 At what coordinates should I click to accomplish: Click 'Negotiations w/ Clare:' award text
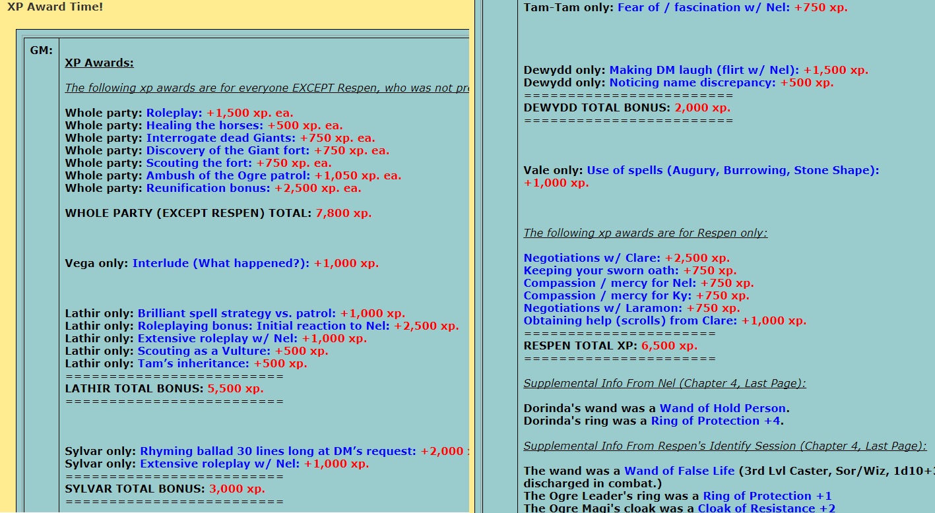(592, 258)
